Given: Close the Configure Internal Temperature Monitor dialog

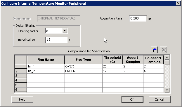Looking at the screenshot, I should tap(178, 3).
